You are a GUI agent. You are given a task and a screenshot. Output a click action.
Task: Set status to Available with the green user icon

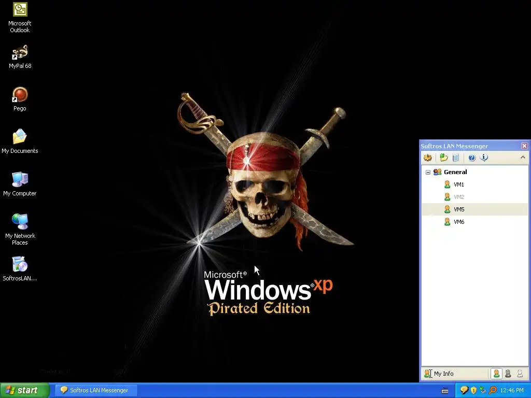(x=496, y=374)
